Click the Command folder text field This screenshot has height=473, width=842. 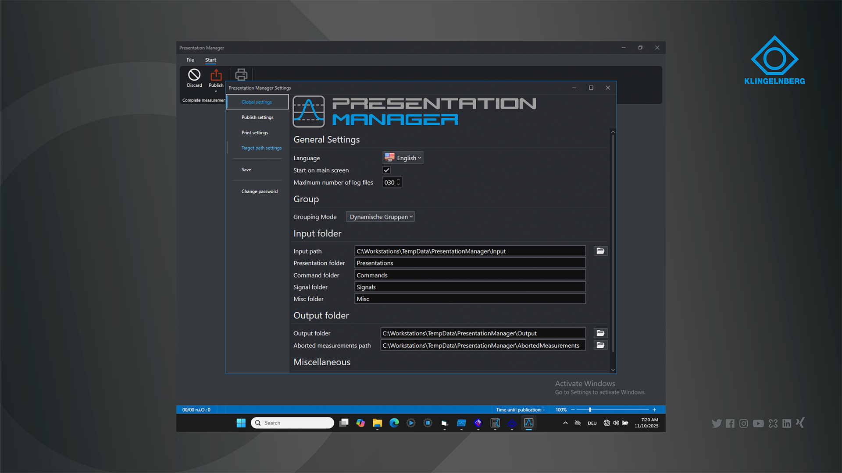click(x=470, y=275)
